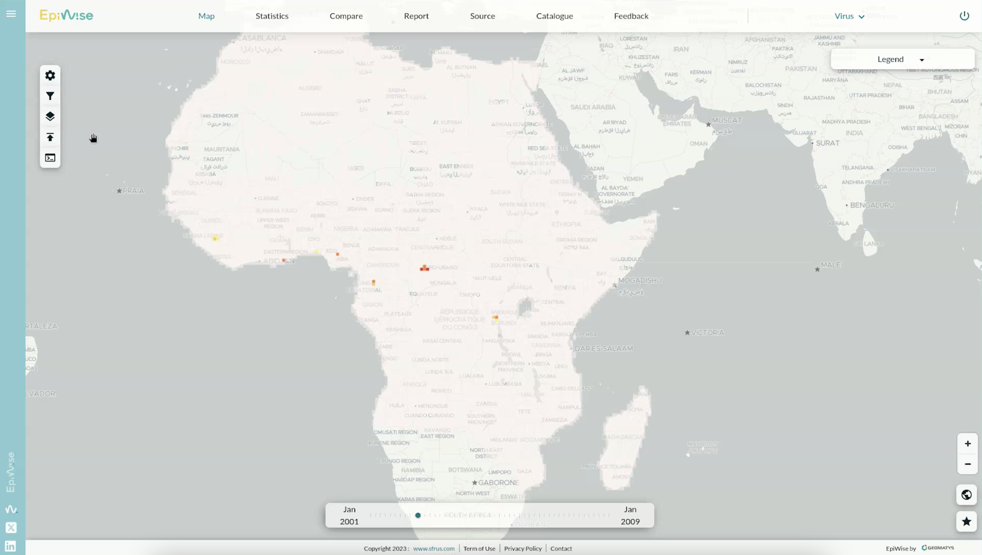Viewport: 982px width, 555px height.
Task: Open the hamburger menu icon
Action: click(11, 14)
